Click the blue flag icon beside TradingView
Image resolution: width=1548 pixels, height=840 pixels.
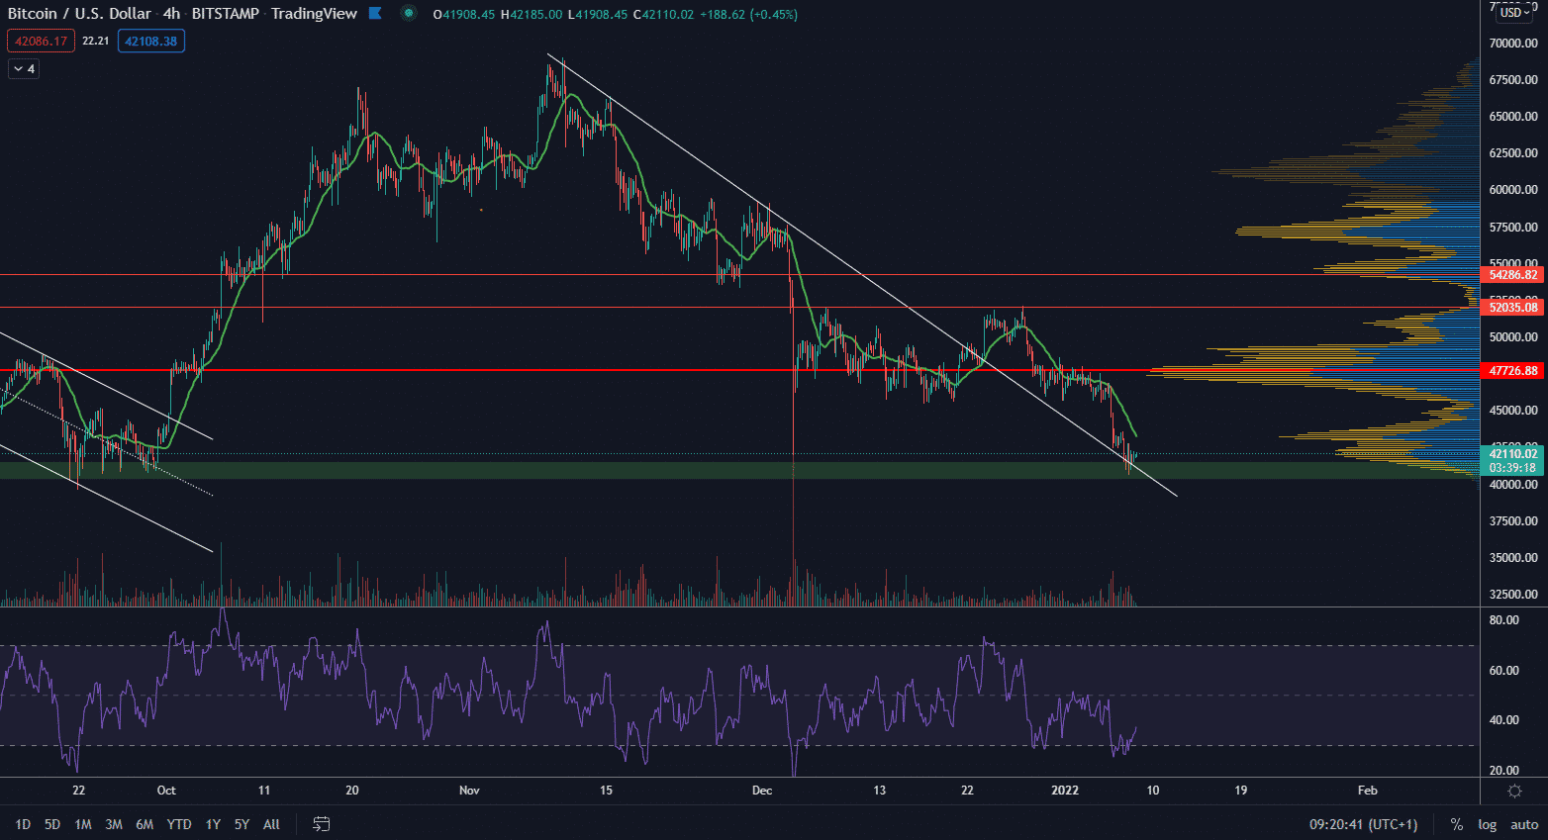375,14
